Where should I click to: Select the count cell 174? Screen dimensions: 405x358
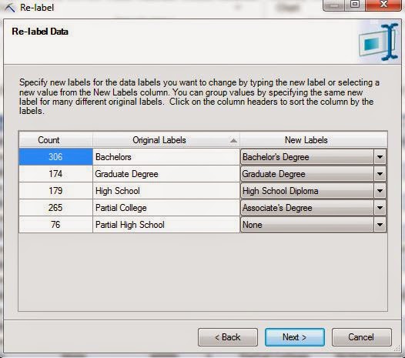pos(55,174)
